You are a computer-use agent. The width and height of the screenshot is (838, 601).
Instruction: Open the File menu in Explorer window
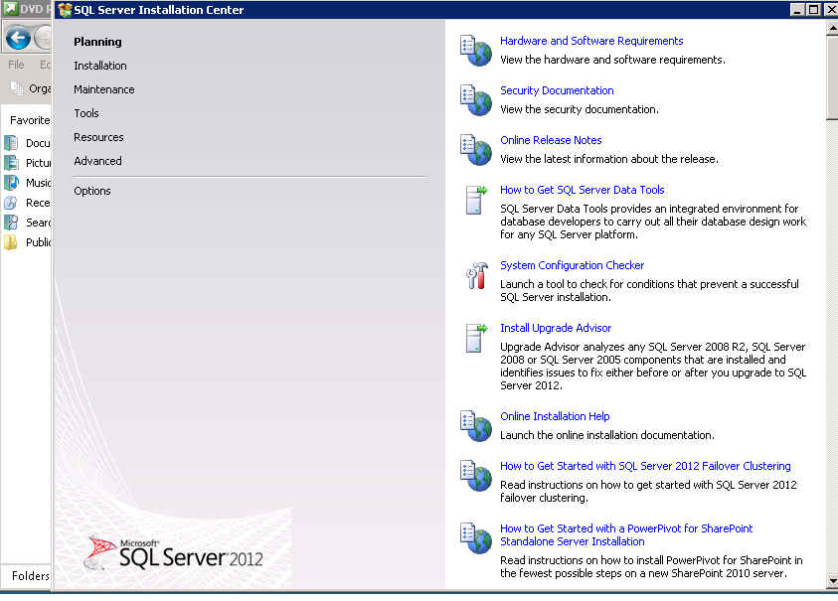[x=16, y=65]
